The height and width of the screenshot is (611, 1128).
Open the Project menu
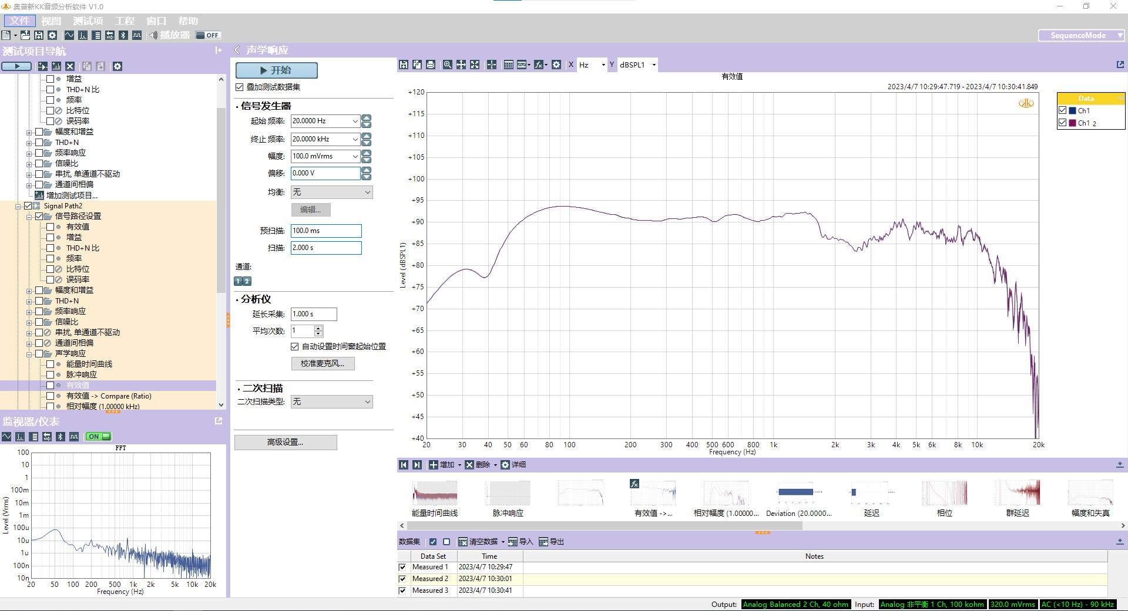point(125,21)
